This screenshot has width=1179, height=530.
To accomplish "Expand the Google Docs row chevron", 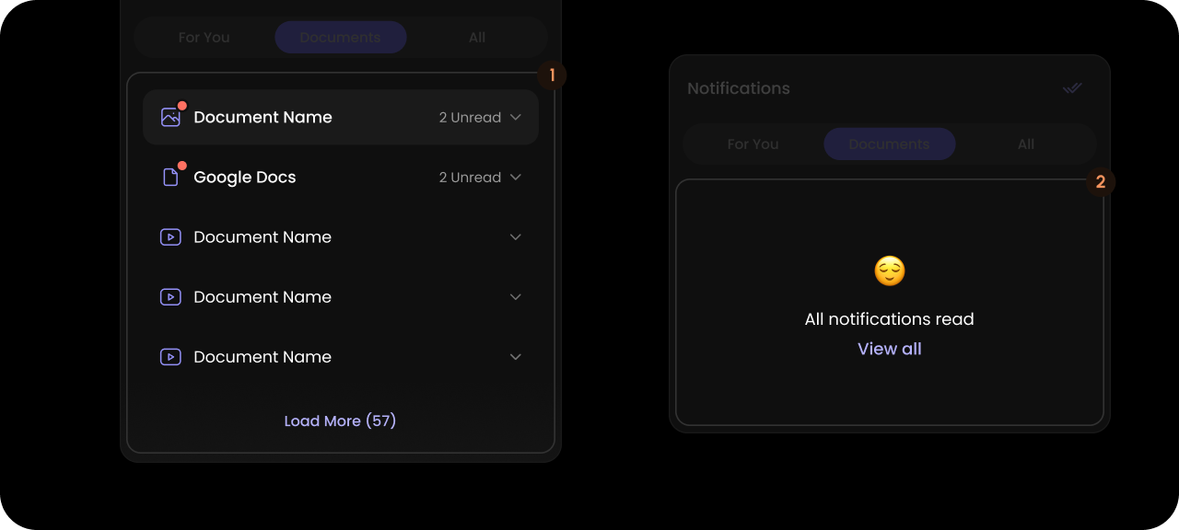I will tap(516, 177).
